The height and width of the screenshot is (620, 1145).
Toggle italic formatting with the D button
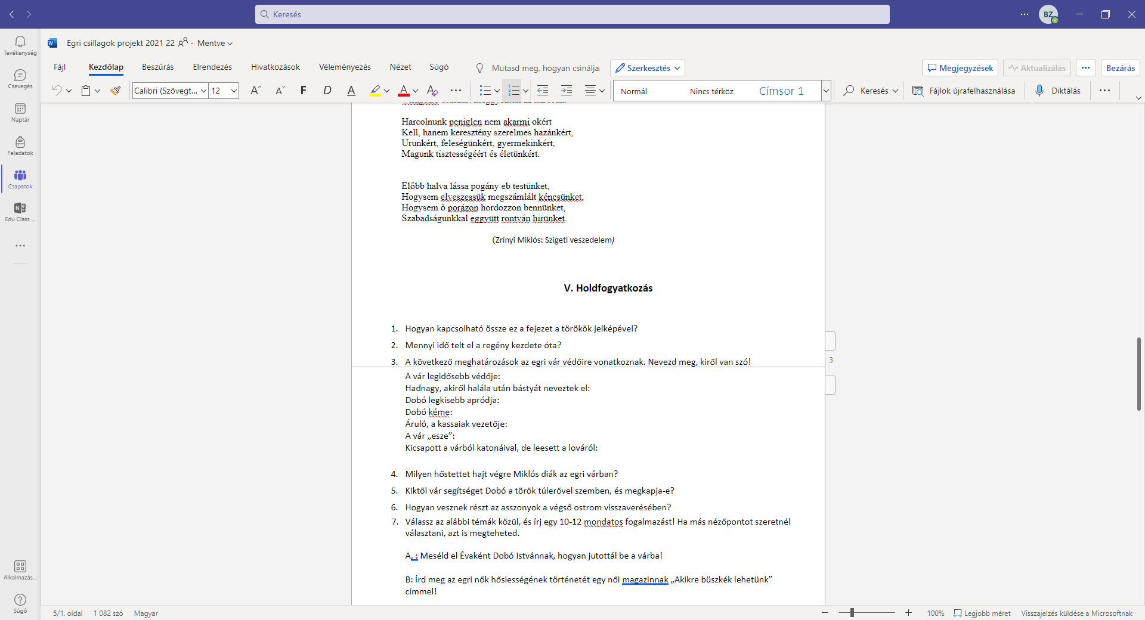click(x=327, y=91)
